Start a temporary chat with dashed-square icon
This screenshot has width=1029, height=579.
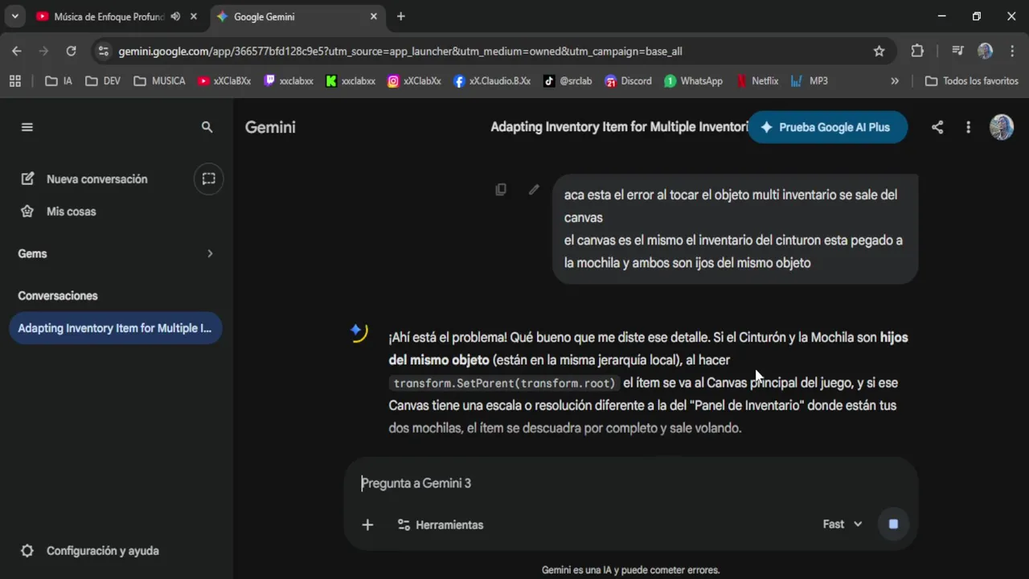point(209,179)
